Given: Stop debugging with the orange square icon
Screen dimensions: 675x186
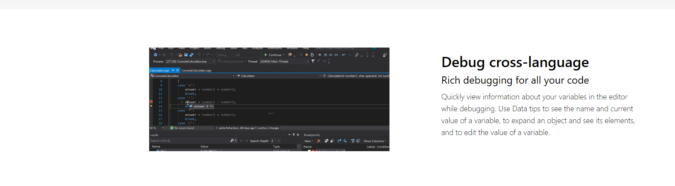Looking at the screenshot, I should 306,55.
